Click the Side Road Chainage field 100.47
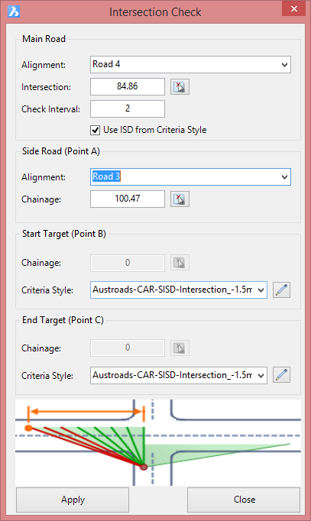The height and width of the screenshot is (521, 311). [x=128, y=199]
